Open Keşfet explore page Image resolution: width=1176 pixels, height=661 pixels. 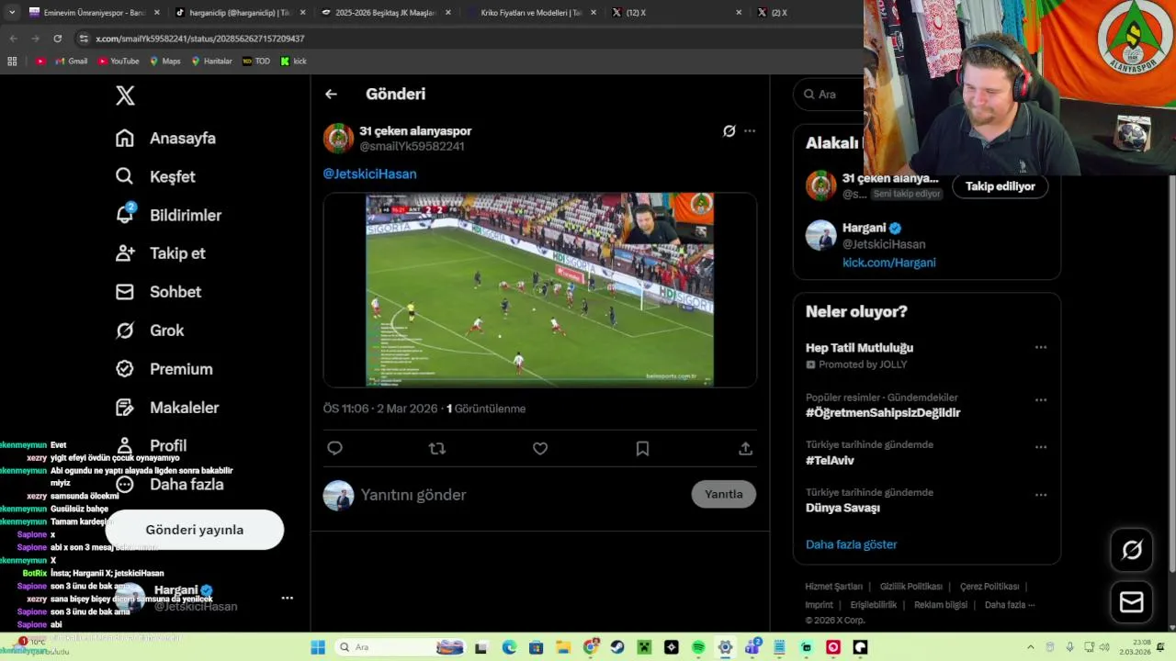pyautogui.click(x=155, y=176)
